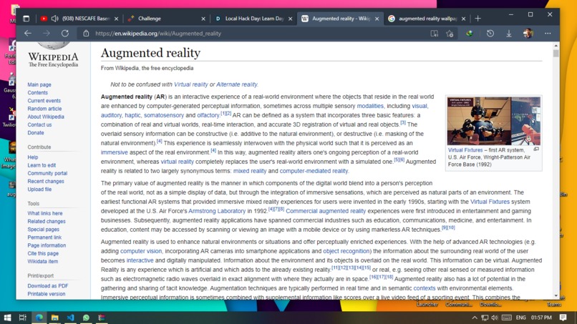Viewport: 577px width, 324px height.
Task: Open Cite this page link
Action: coord(43,254)
